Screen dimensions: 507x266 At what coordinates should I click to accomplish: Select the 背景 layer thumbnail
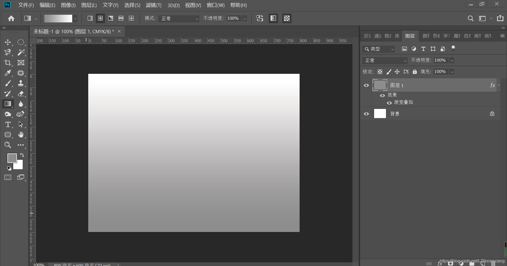(380, 114)
